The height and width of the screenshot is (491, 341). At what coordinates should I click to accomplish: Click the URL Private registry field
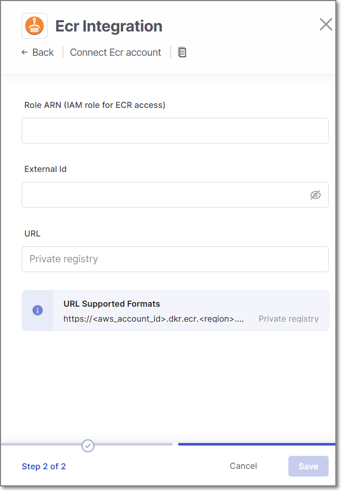[x=175, y=259]
